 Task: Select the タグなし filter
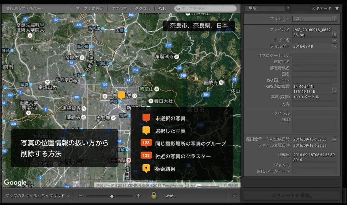click(143, 9)
